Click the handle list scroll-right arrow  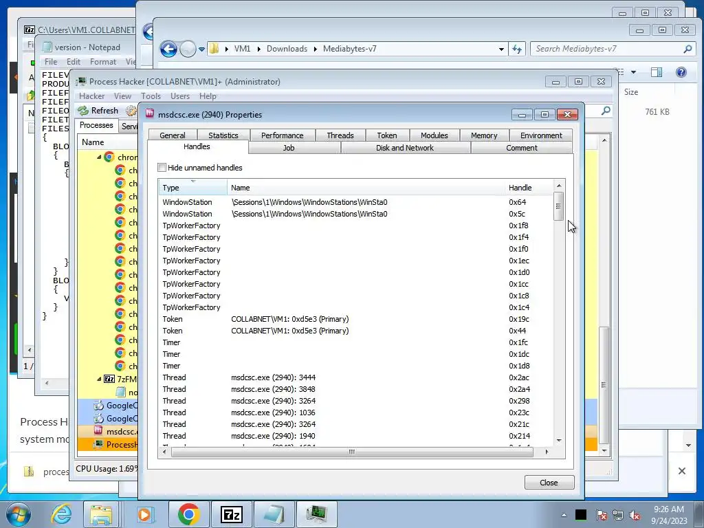(547, 452)
